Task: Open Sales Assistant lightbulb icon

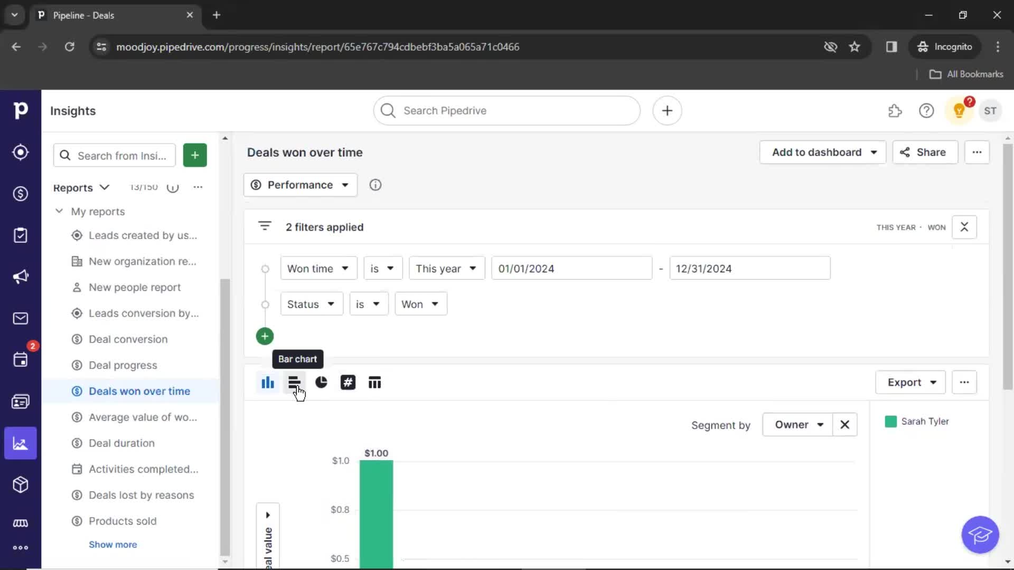Action: pyautogui.click(x=959, y=111)
